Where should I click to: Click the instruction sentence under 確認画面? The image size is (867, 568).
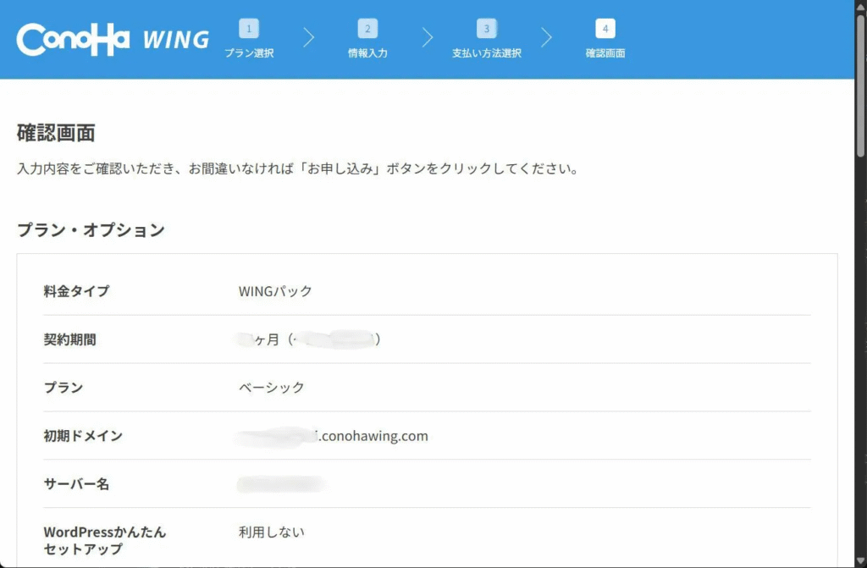[297, 168]
